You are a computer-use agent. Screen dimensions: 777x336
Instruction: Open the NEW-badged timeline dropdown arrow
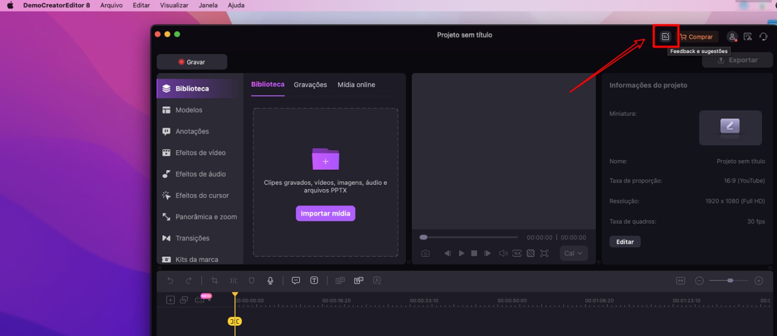pyautogui.click(x=210, y=301)
